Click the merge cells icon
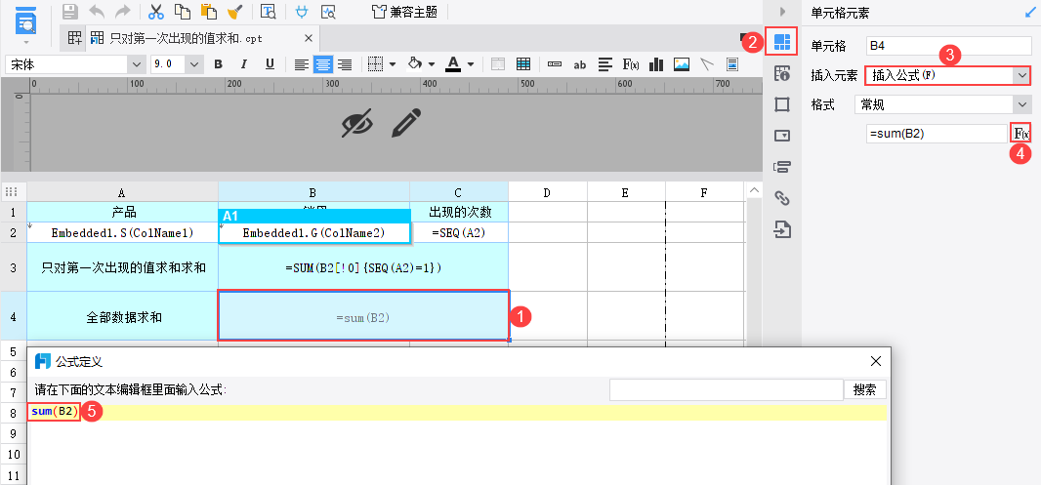Screen dimensions: 1041x485 click(498, 63)
